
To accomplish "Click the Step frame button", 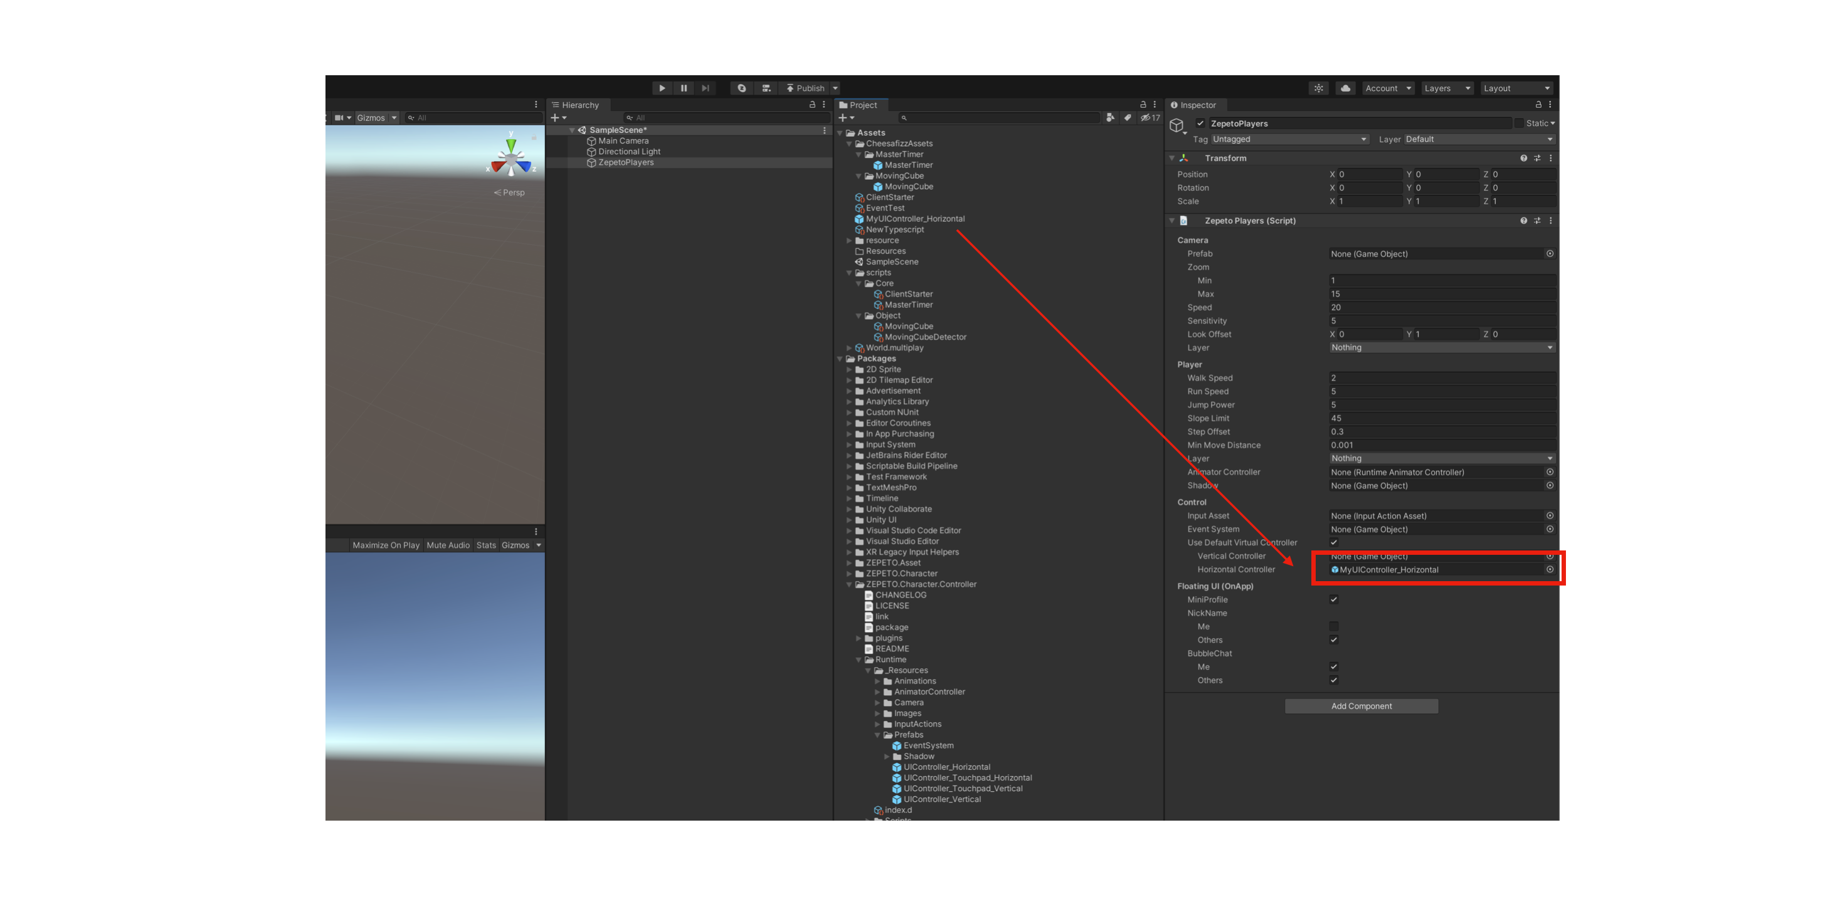I will (x=705, y=88).
